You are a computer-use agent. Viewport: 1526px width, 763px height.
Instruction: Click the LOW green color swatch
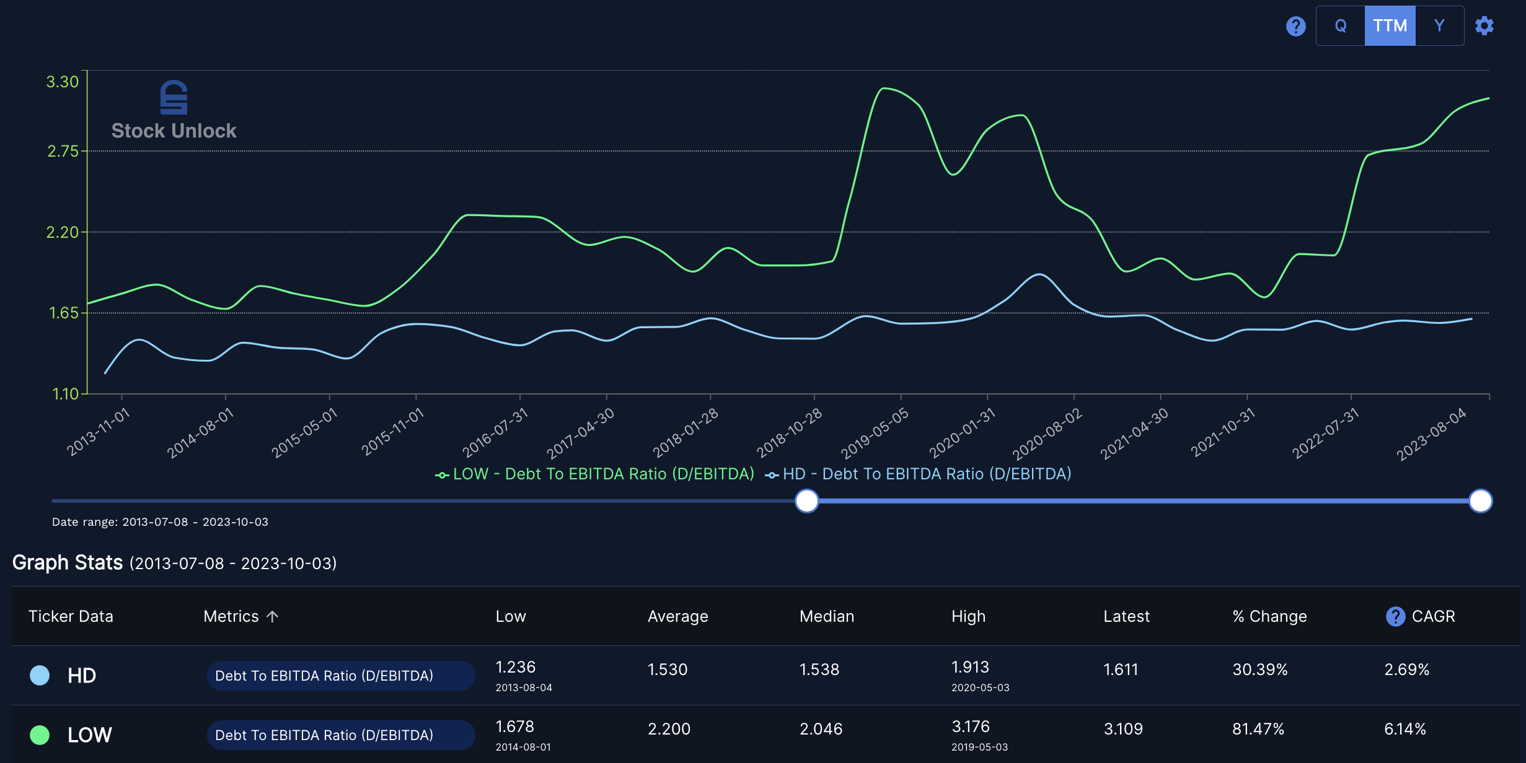point(40,735)
